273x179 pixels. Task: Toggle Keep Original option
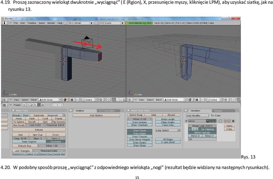[x=29, y=141]
